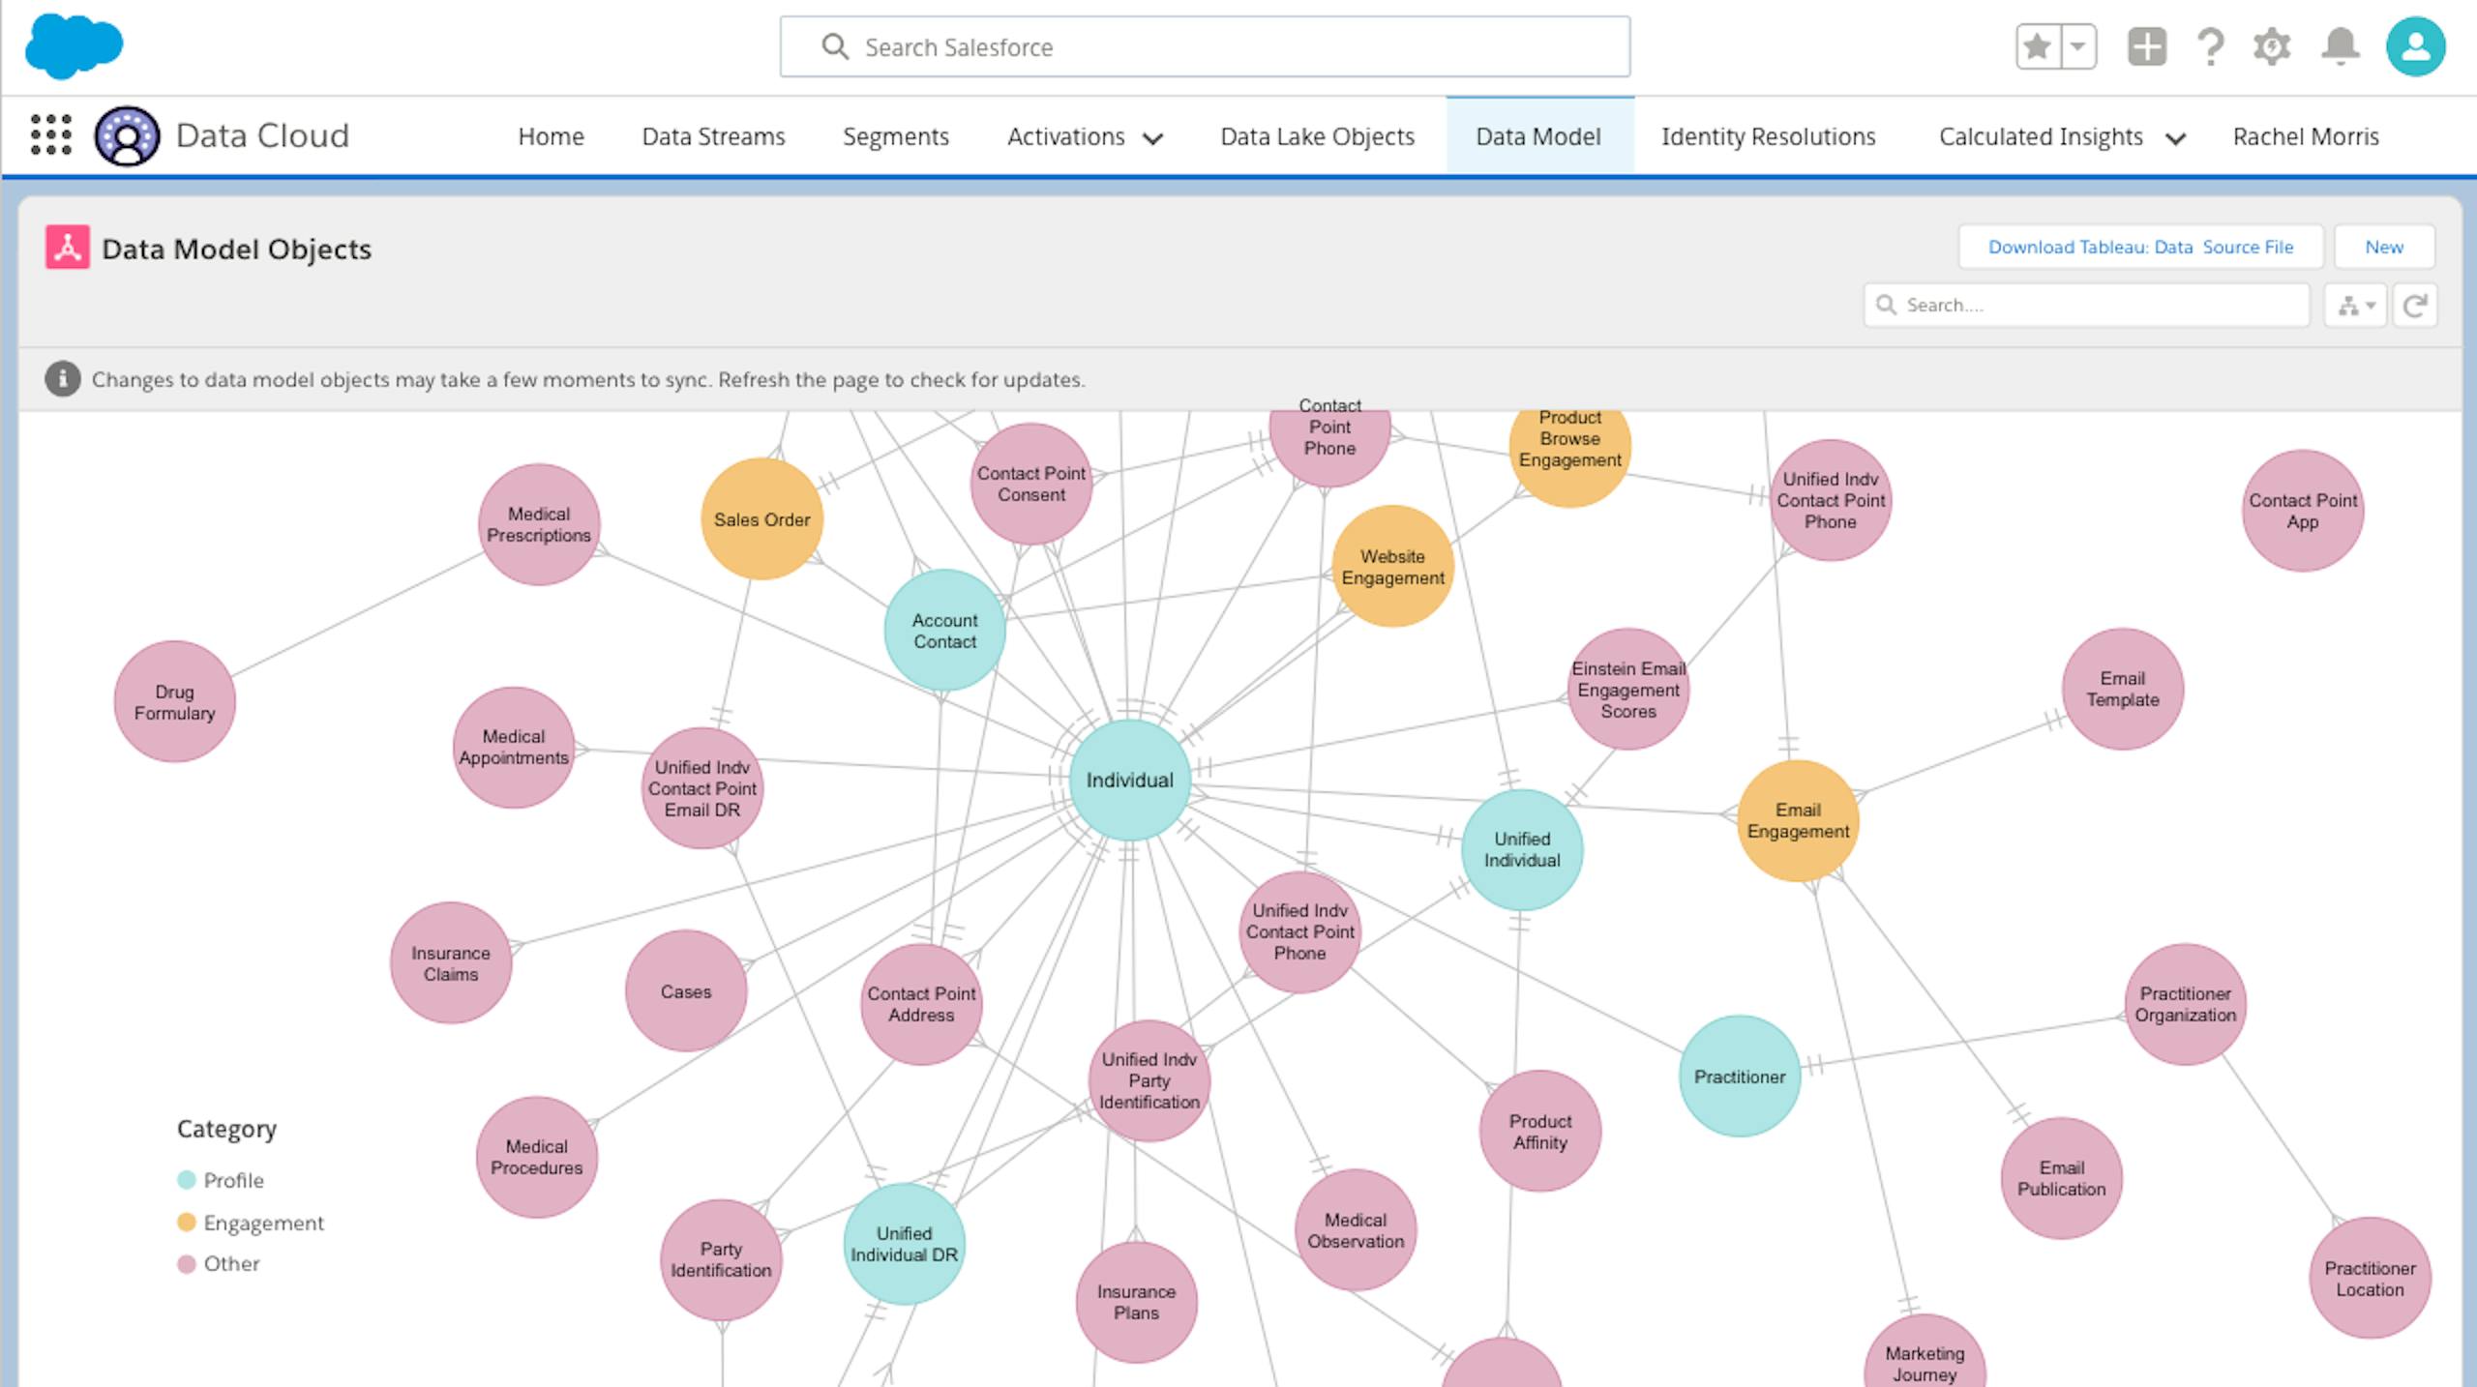Open the setup gear icon
This screenshot has width=2477, height=1387.
2272,46
